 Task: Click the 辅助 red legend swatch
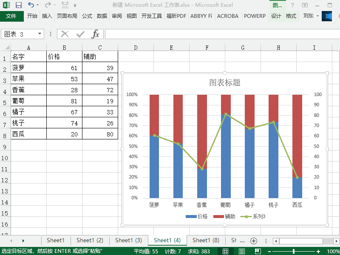click(x=218, y=216)
